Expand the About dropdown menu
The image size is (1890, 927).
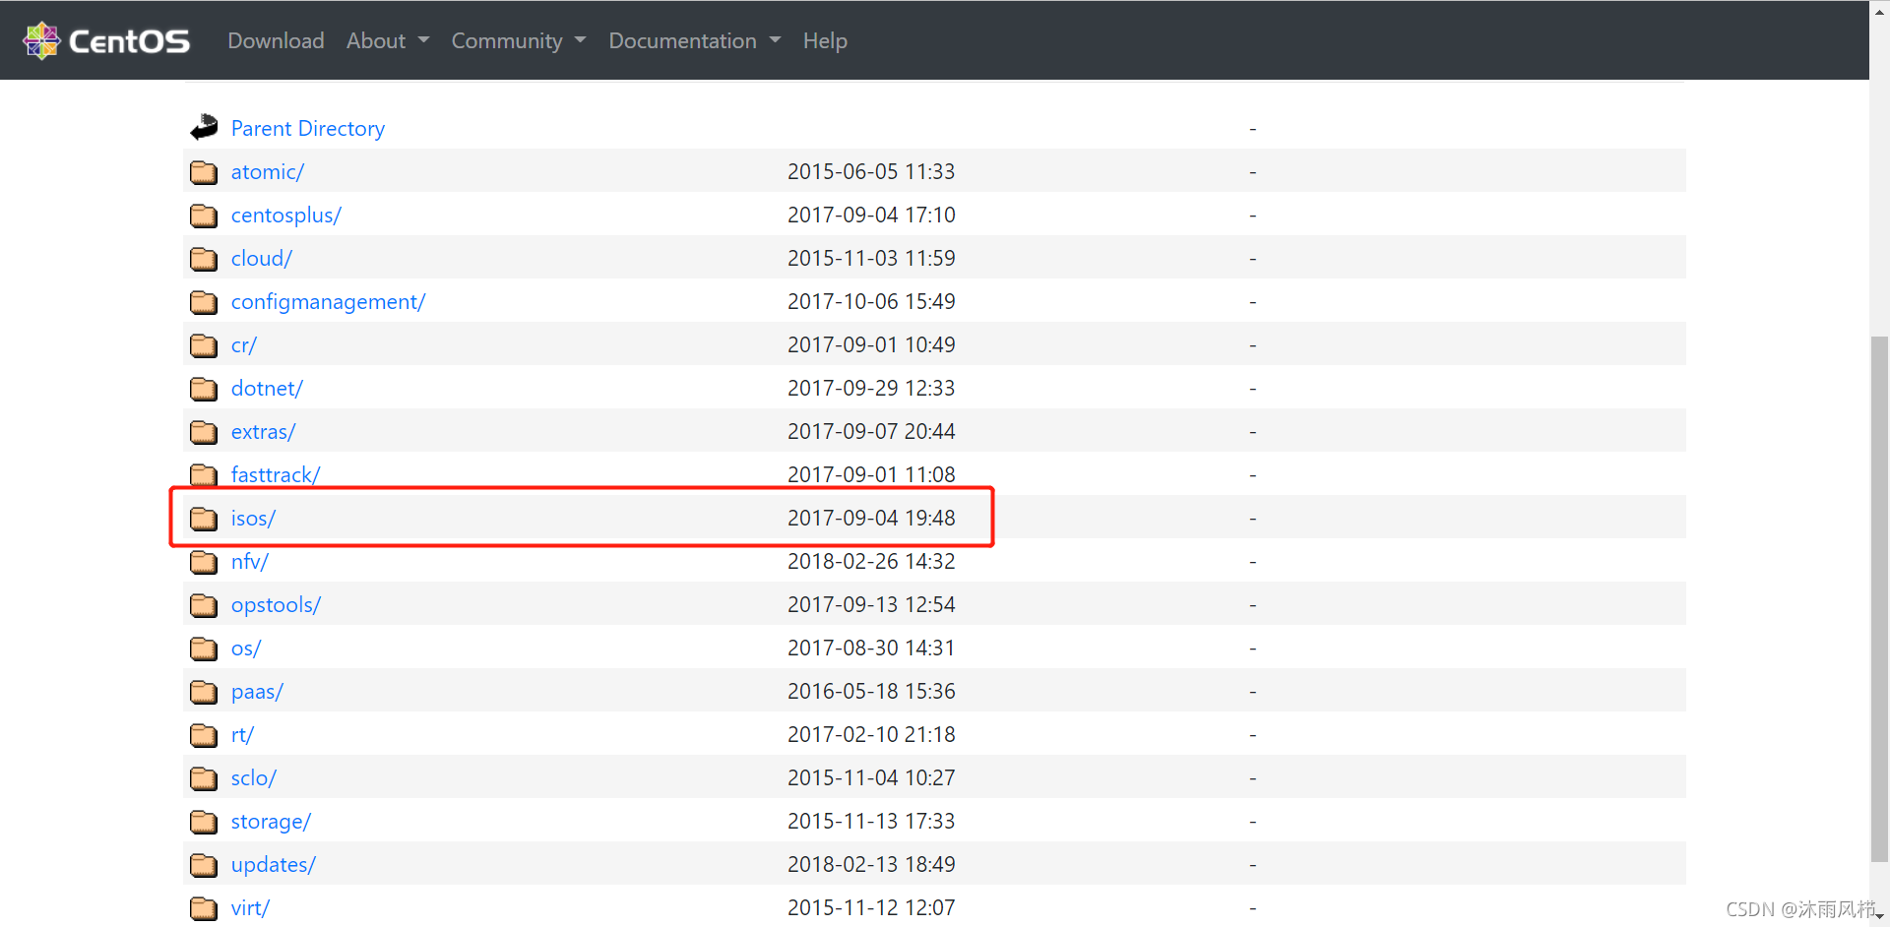[388, 40]
